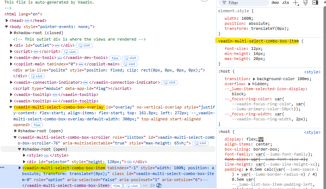Screen dimensions: 326x189
Task: Click the slot badge next to div#outlet
Action: tap(84, 45)
